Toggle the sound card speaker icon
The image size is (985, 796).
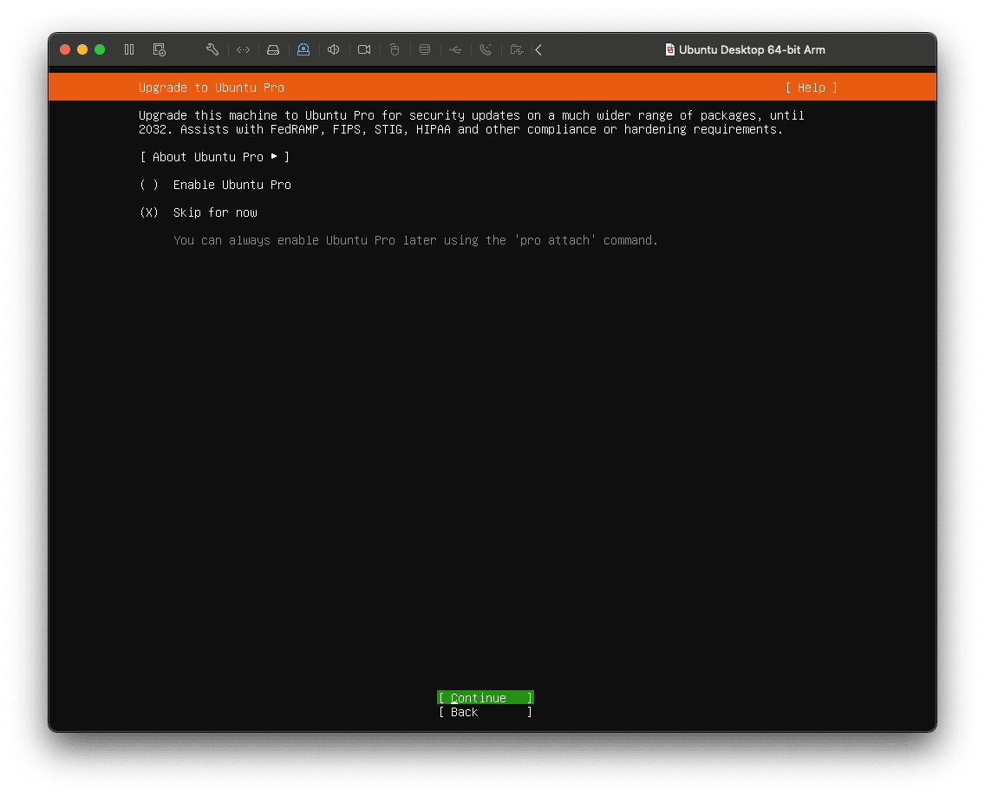click(x=334, y=49)
